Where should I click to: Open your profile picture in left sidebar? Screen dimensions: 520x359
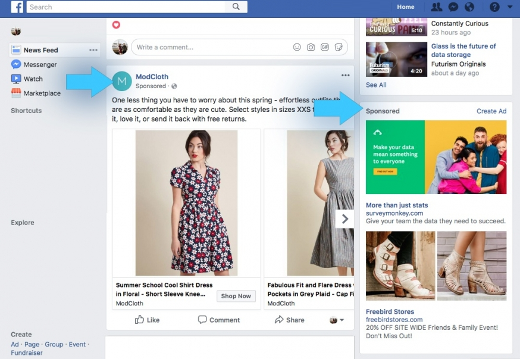[16, 32]
